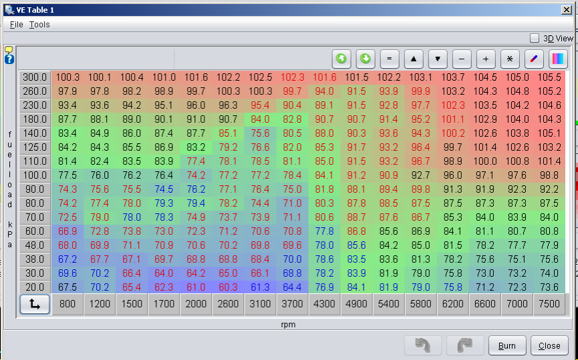Open the File menu
The image size is (578, 360).
[x=17, y=25]
